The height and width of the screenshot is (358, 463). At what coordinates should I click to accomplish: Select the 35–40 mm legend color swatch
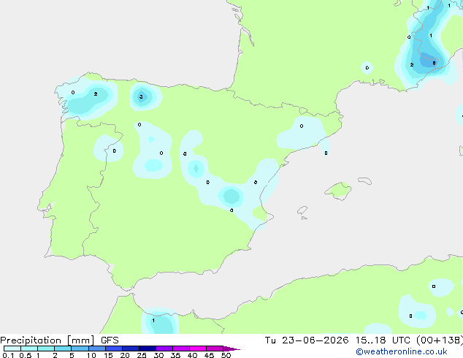[x=181, y=349]
